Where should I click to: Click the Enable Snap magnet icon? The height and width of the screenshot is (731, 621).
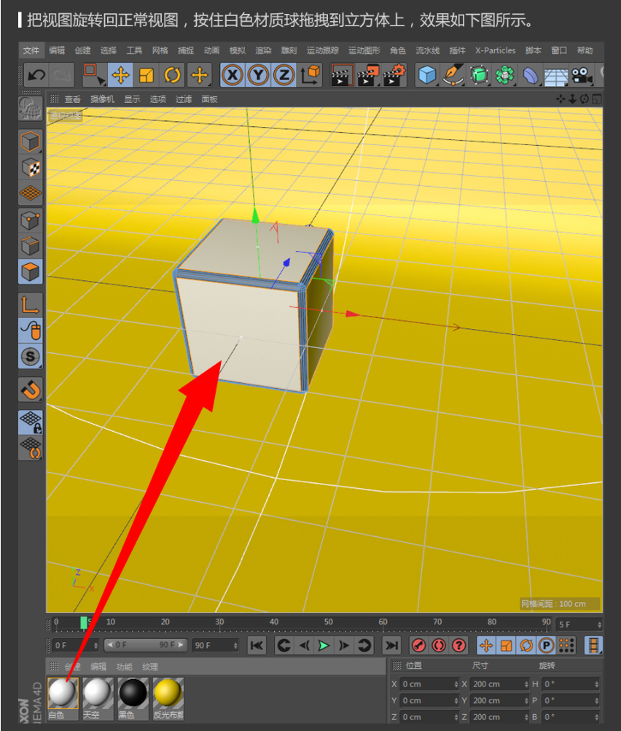pos(31,390)
